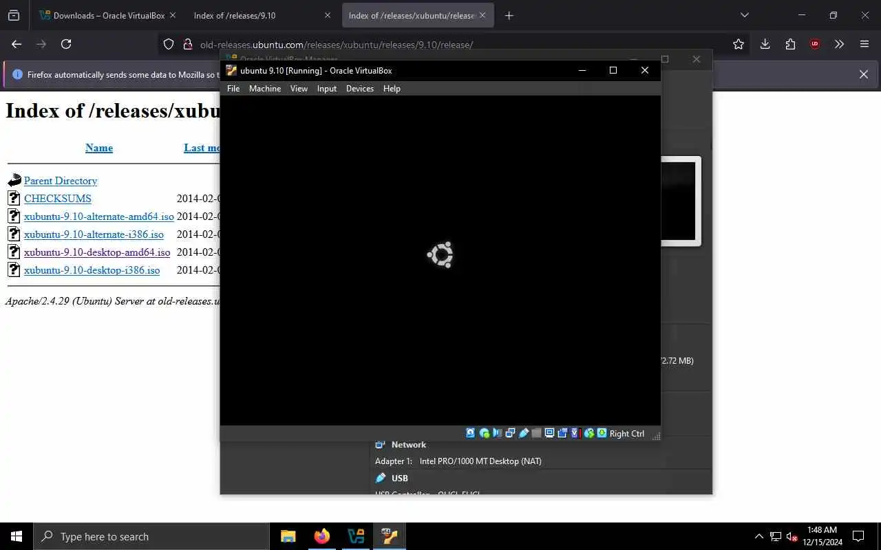Open VirtualBox Manager from the taskbar
This screenshot has height=550, width=881.
click(x=356, y=536)
